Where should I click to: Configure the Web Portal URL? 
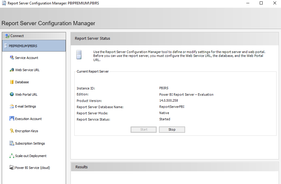pyautogui.click(x=26, y=94)
